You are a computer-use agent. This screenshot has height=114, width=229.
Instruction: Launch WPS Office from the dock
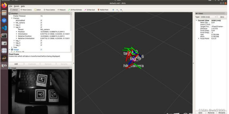[x=4, y=20]
